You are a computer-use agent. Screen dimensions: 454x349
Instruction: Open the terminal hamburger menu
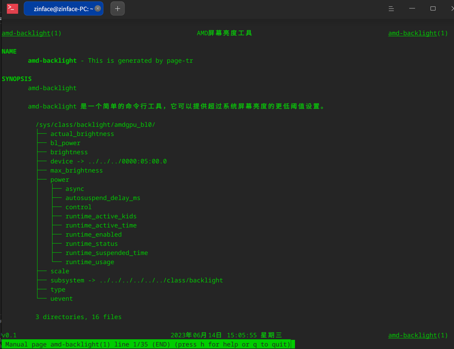pyautogui.click(x=391, y=9)
